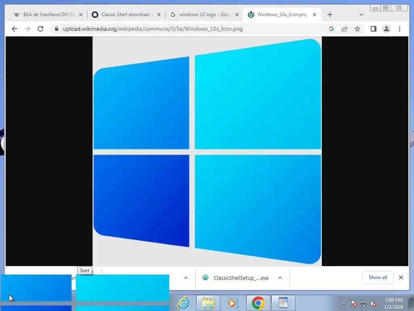Share this page using share icon
This screenshot has height=311, width=414.
[344, 29]
